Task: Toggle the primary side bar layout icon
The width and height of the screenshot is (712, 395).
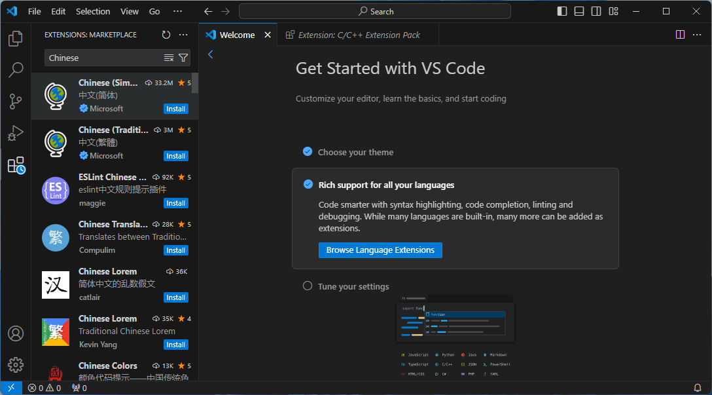Action: 562,11
